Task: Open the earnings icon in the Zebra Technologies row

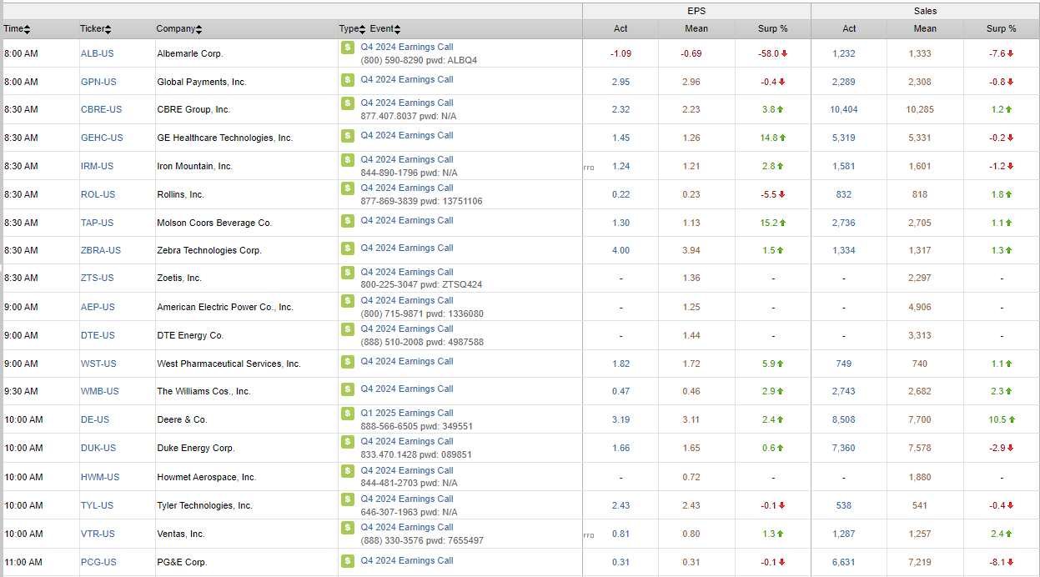Action: (x=348, y=248)
